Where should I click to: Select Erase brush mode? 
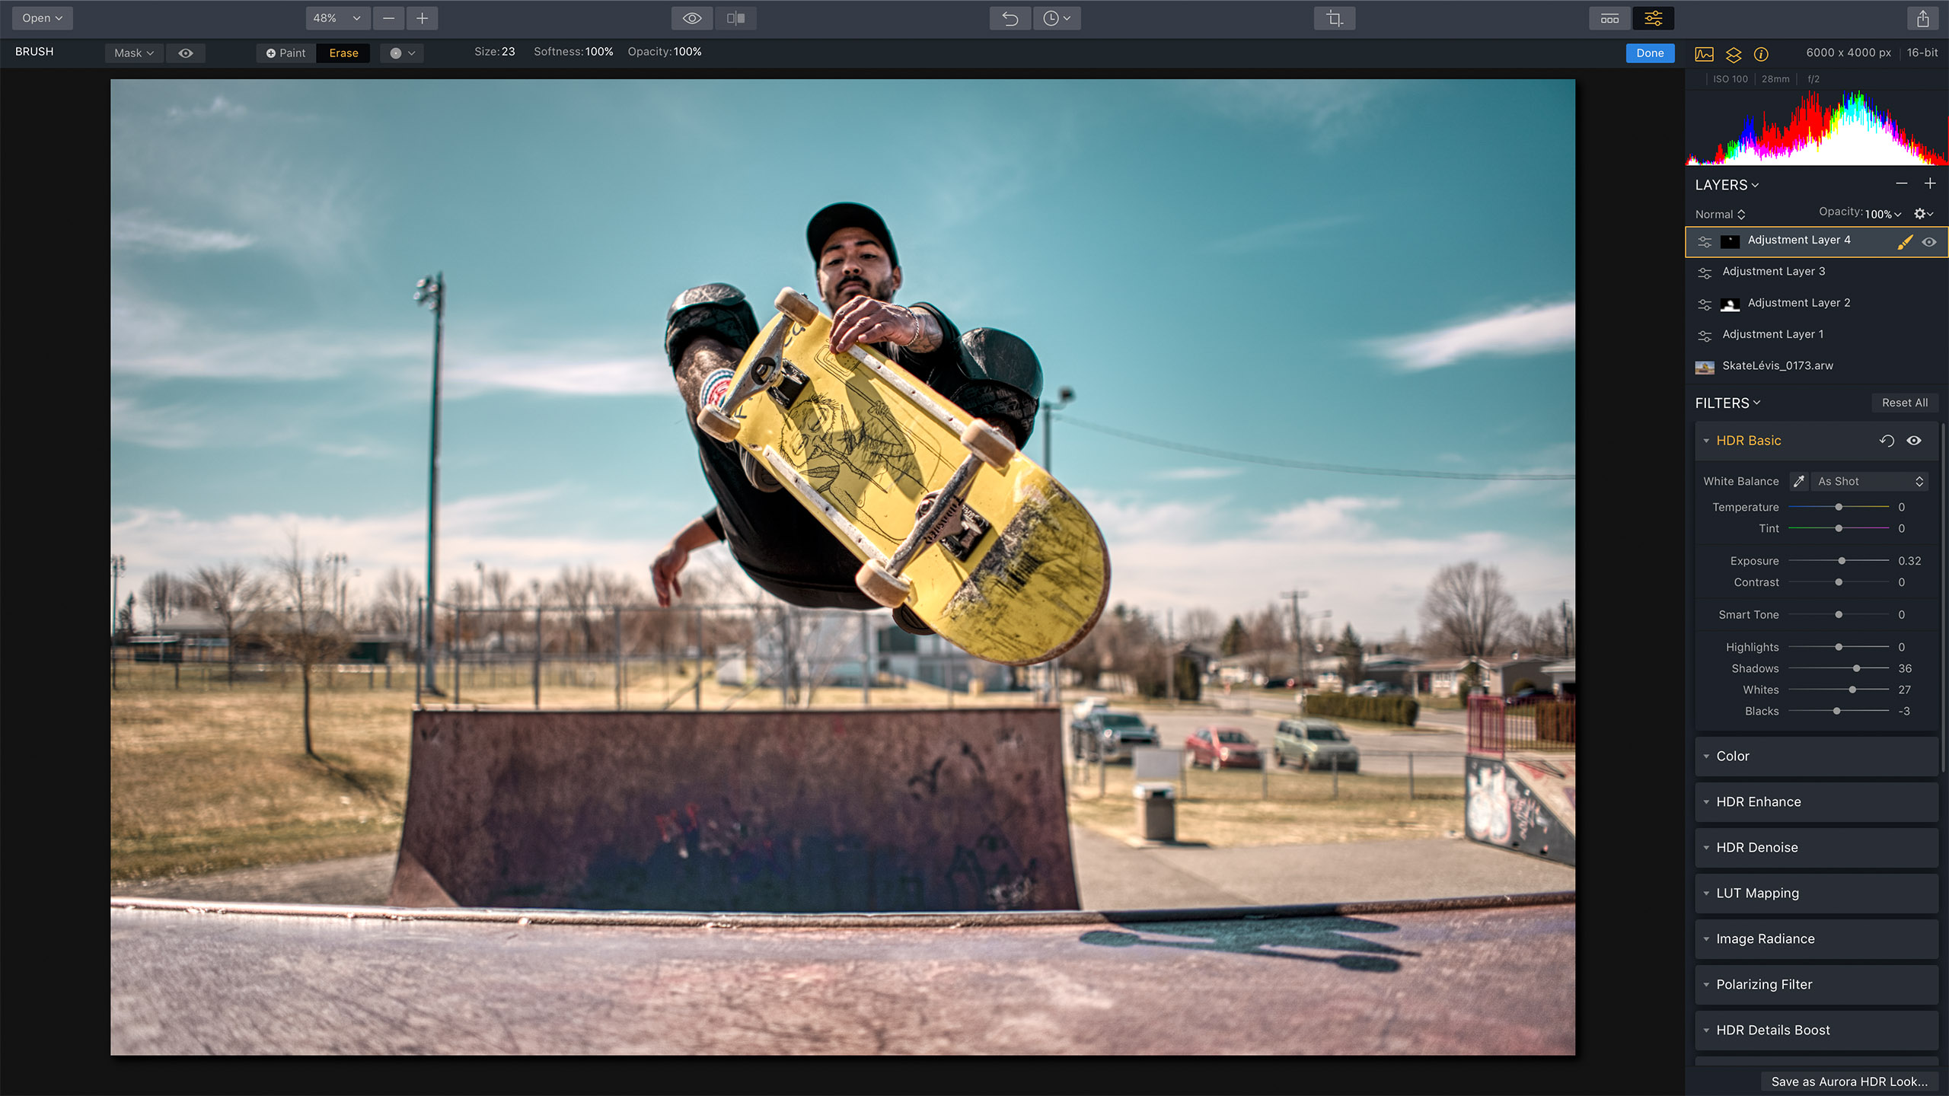[343, 53]
